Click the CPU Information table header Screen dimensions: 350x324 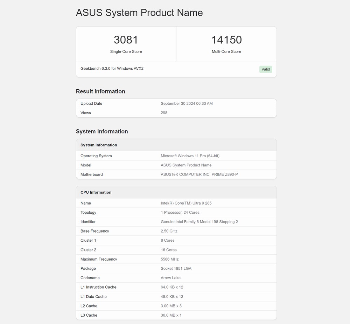pos(176,192)
